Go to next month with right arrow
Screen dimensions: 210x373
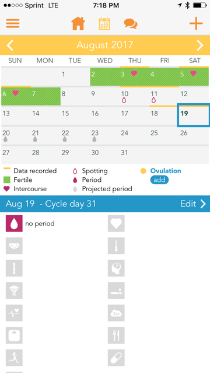[x=200, y=45]
